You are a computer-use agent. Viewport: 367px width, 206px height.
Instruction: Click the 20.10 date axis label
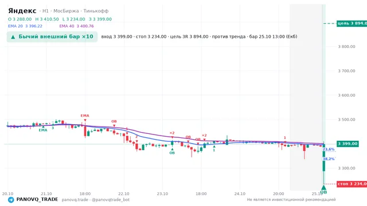click(7, 193)
